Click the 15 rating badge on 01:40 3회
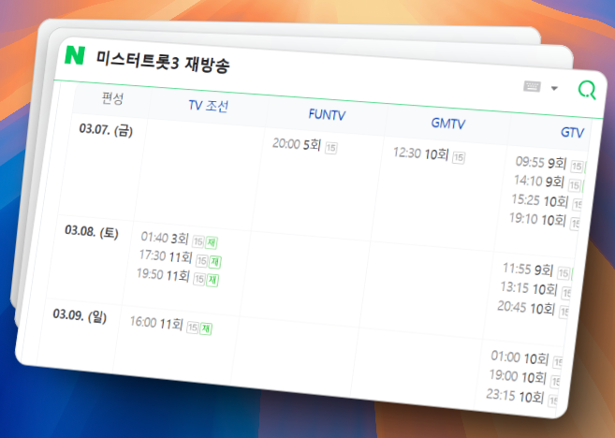The height and width of the screenshot is (438, 615). point(198,241)
